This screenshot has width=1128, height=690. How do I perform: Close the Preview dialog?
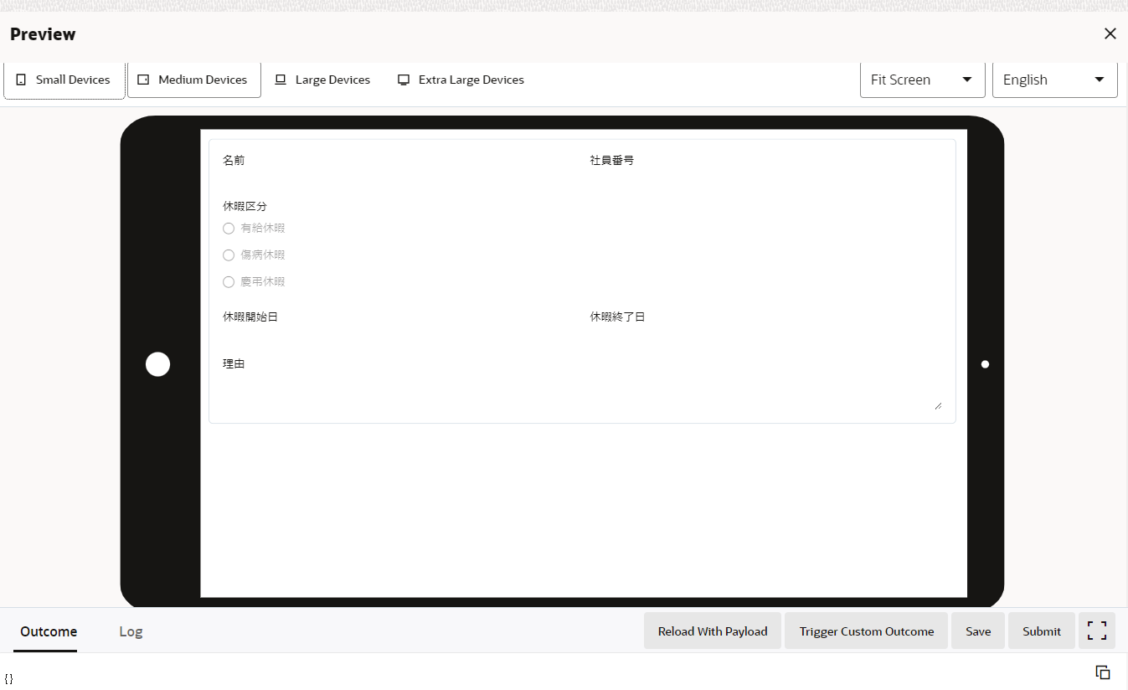pos(1110,33)
